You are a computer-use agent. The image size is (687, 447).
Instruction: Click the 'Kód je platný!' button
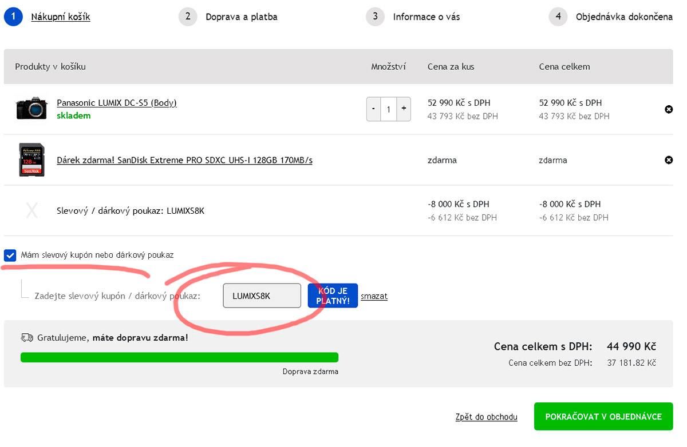point(333,296)
